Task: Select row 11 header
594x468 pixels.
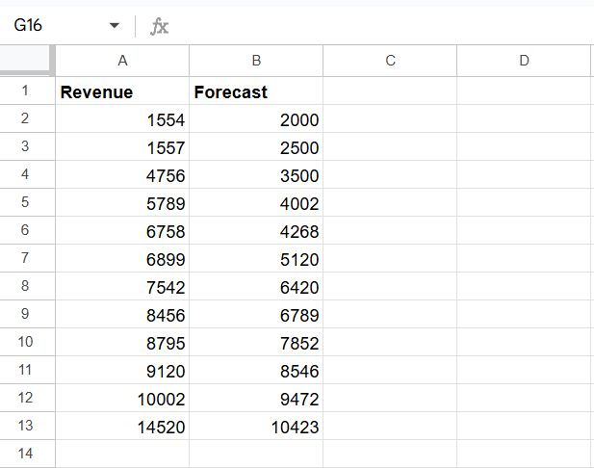Action: tap(25, 370)
